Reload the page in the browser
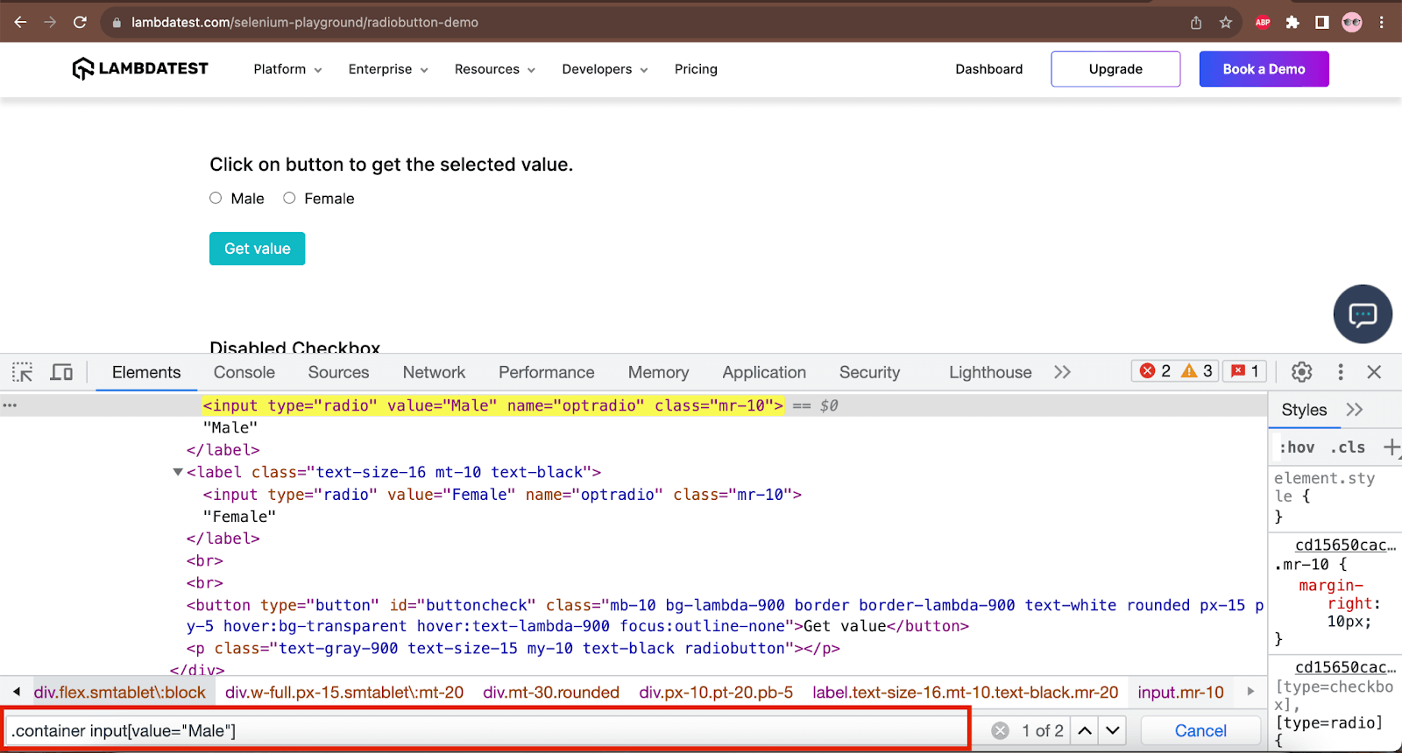Viewport: 1402px width, 753px height. tap(80, 23)
